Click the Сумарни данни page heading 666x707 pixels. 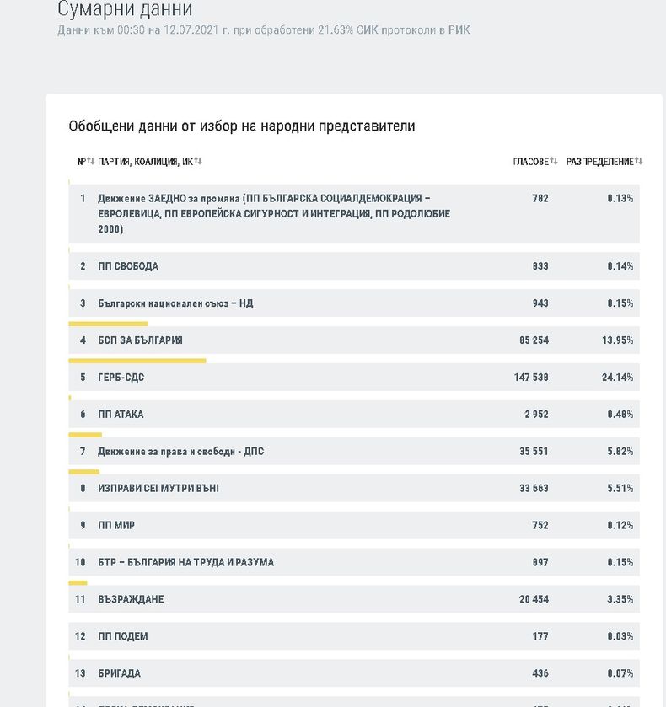(125, 10)
